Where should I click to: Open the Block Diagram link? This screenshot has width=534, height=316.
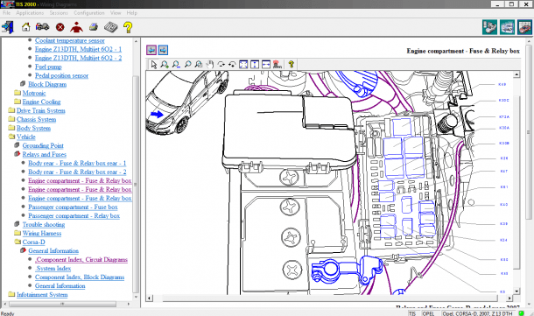click(47, 84)
